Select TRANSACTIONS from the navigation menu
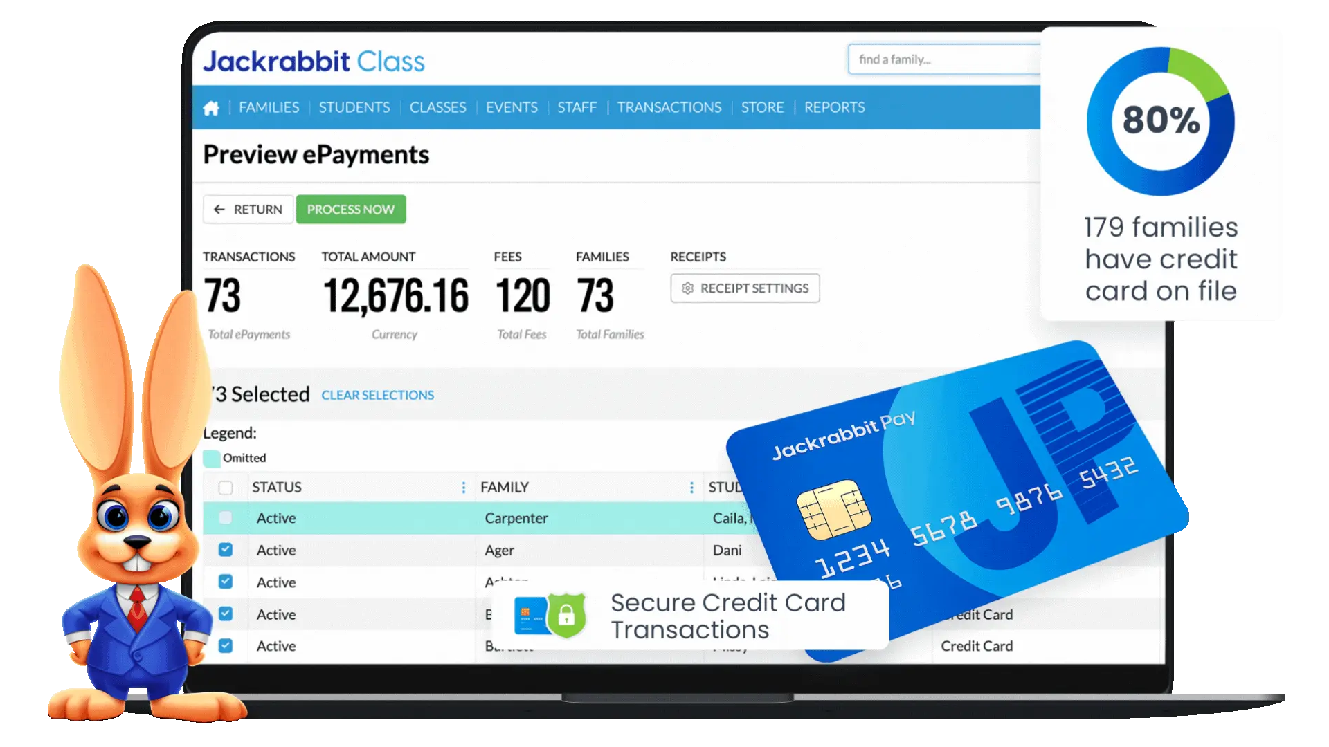Image resolution: width=1329 pixels, height=747 pixels. pos(669,107)
